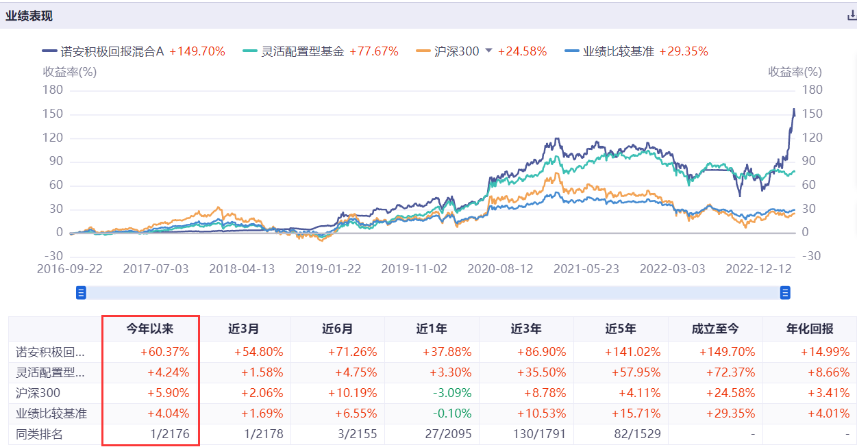Click the orange legend line icon

click(x=424, y=51)
